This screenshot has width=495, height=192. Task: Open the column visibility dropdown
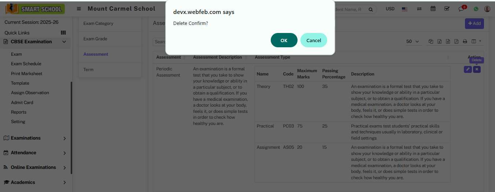click(476, 41)
